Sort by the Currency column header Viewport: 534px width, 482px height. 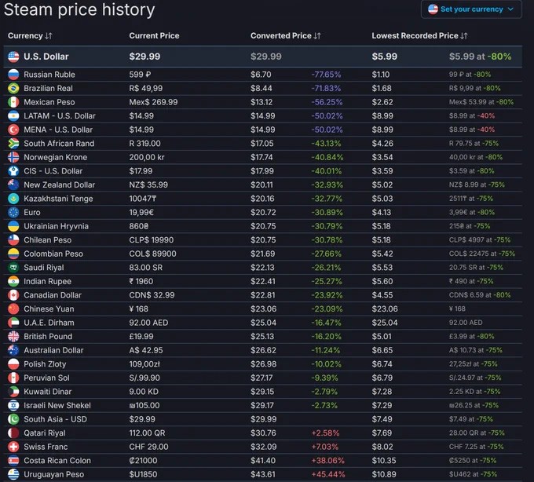point(30,36)
